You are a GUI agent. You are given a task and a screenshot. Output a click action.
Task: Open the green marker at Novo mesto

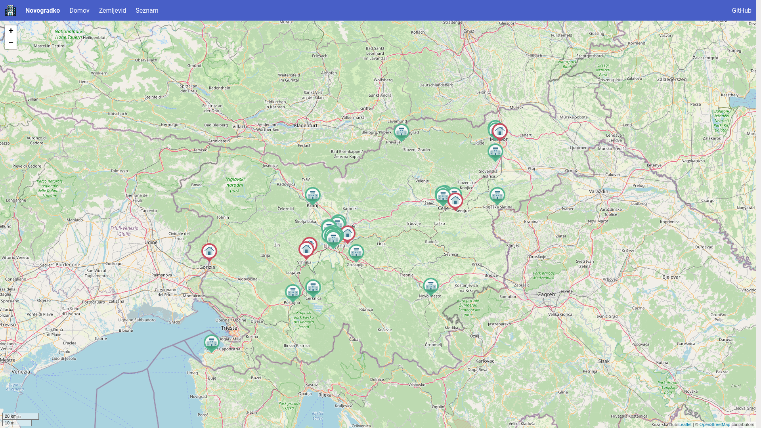tap(431, 287)
